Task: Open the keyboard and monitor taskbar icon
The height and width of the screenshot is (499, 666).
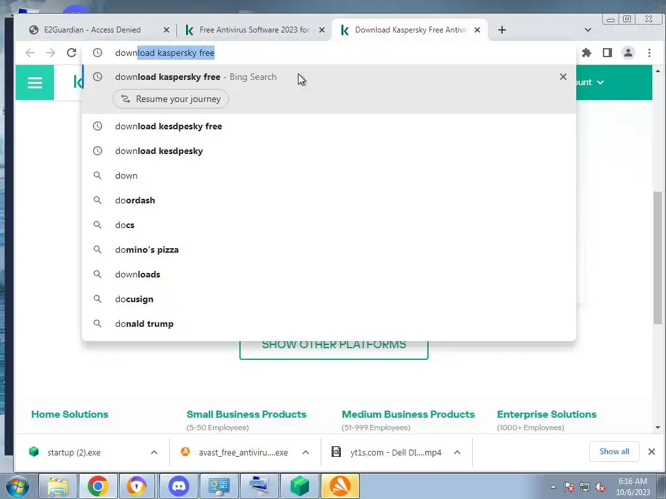Action: coord(260,486)
